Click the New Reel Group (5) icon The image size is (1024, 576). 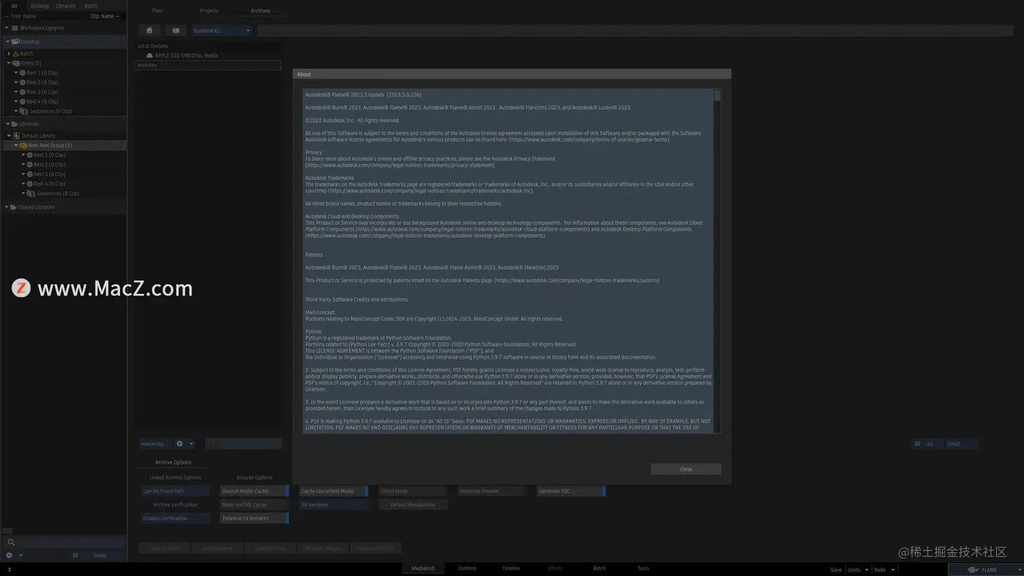23,146
